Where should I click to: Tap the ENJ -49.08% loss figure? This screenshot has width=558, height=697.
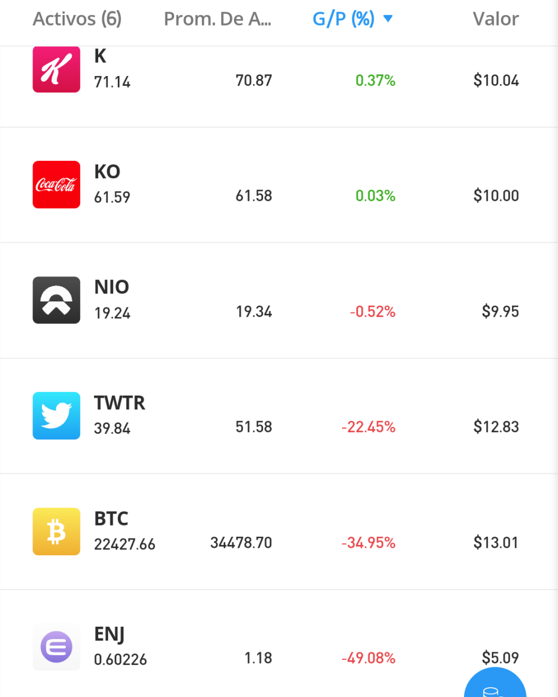point(368,658)
